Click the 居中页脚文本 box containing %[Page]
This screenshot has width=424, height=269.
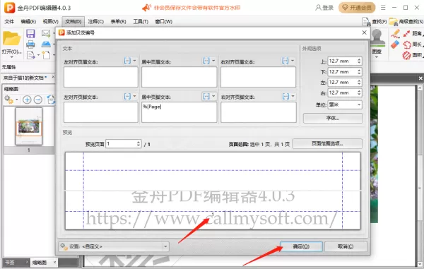pyautogui.click(x=179, y=112)
